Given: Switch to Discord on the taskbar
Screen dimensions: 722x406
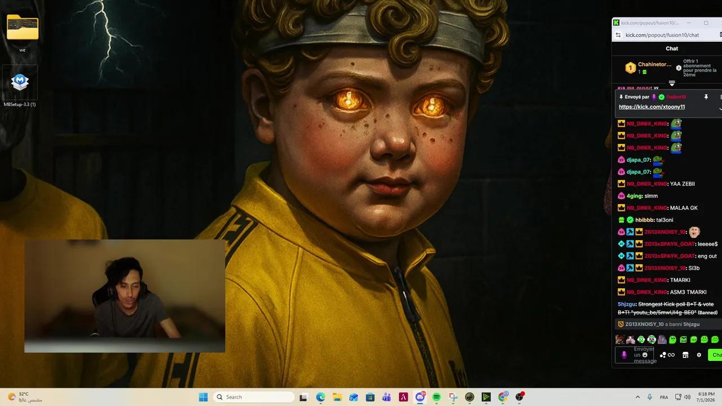Looking at the screenshot, I should click(x=420, y=397).
